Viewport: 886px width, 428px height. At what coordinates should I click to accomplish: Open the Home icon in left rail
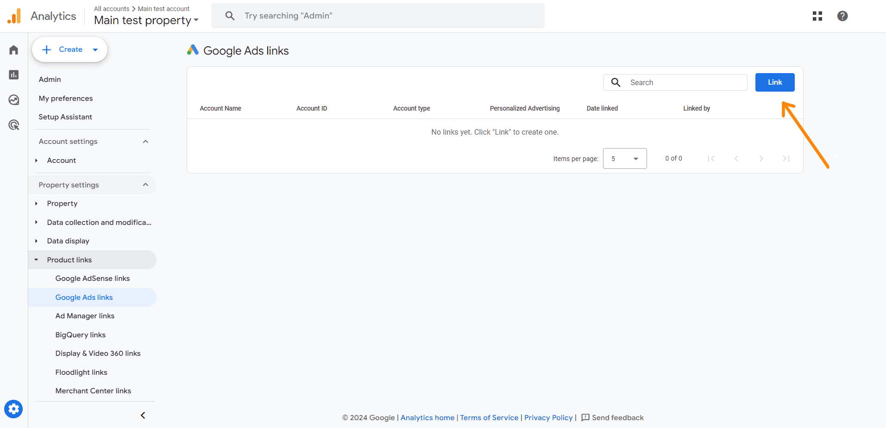coord(14,50)
